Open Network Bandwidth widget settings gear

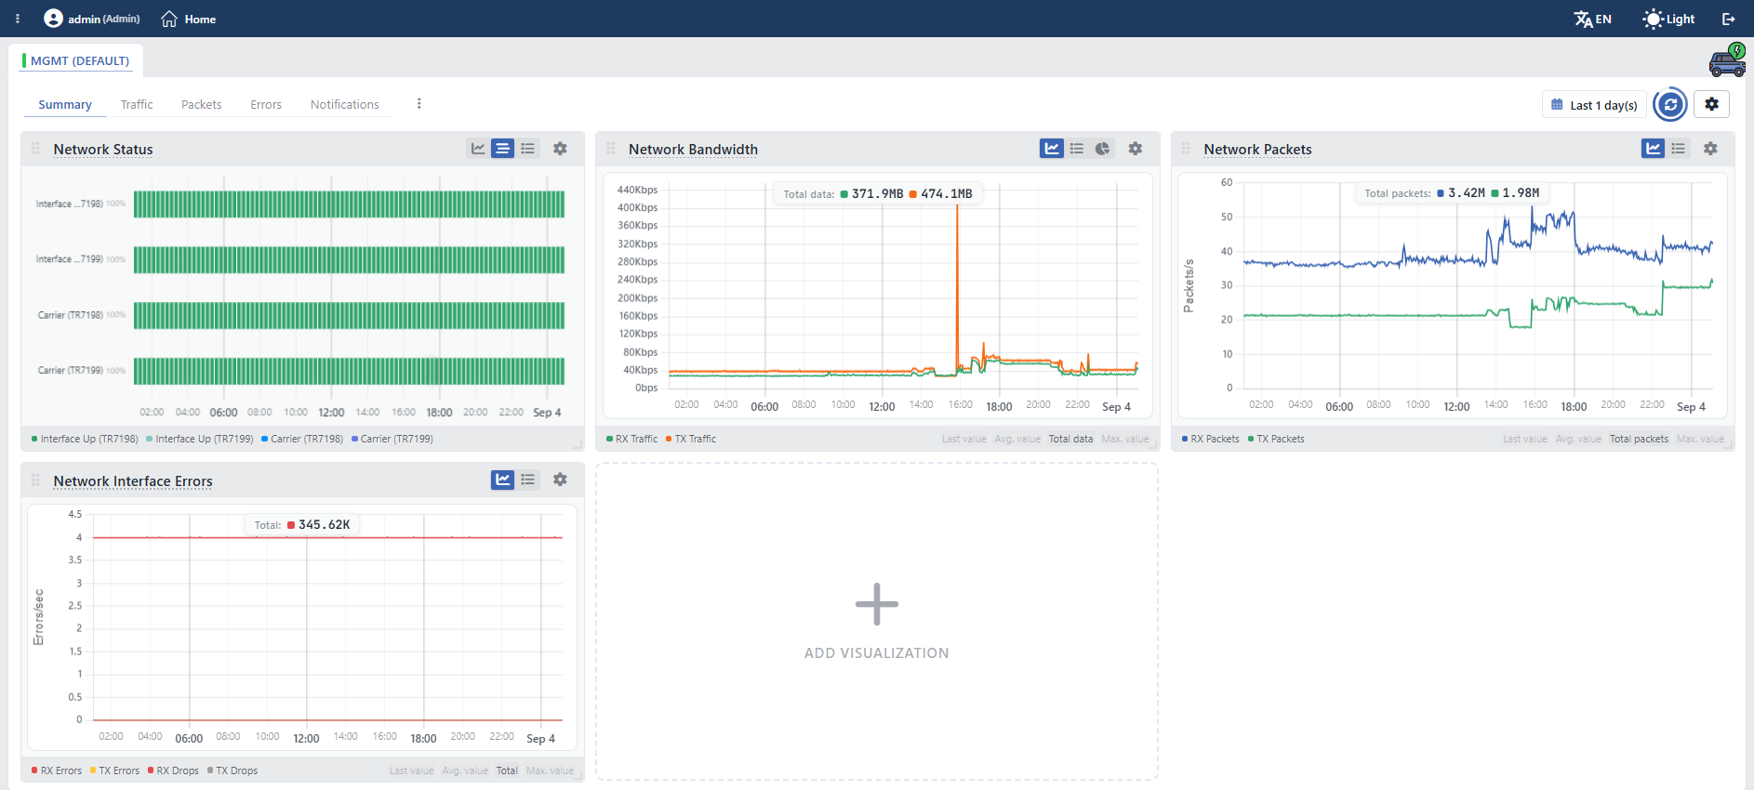coord(1136,149)
